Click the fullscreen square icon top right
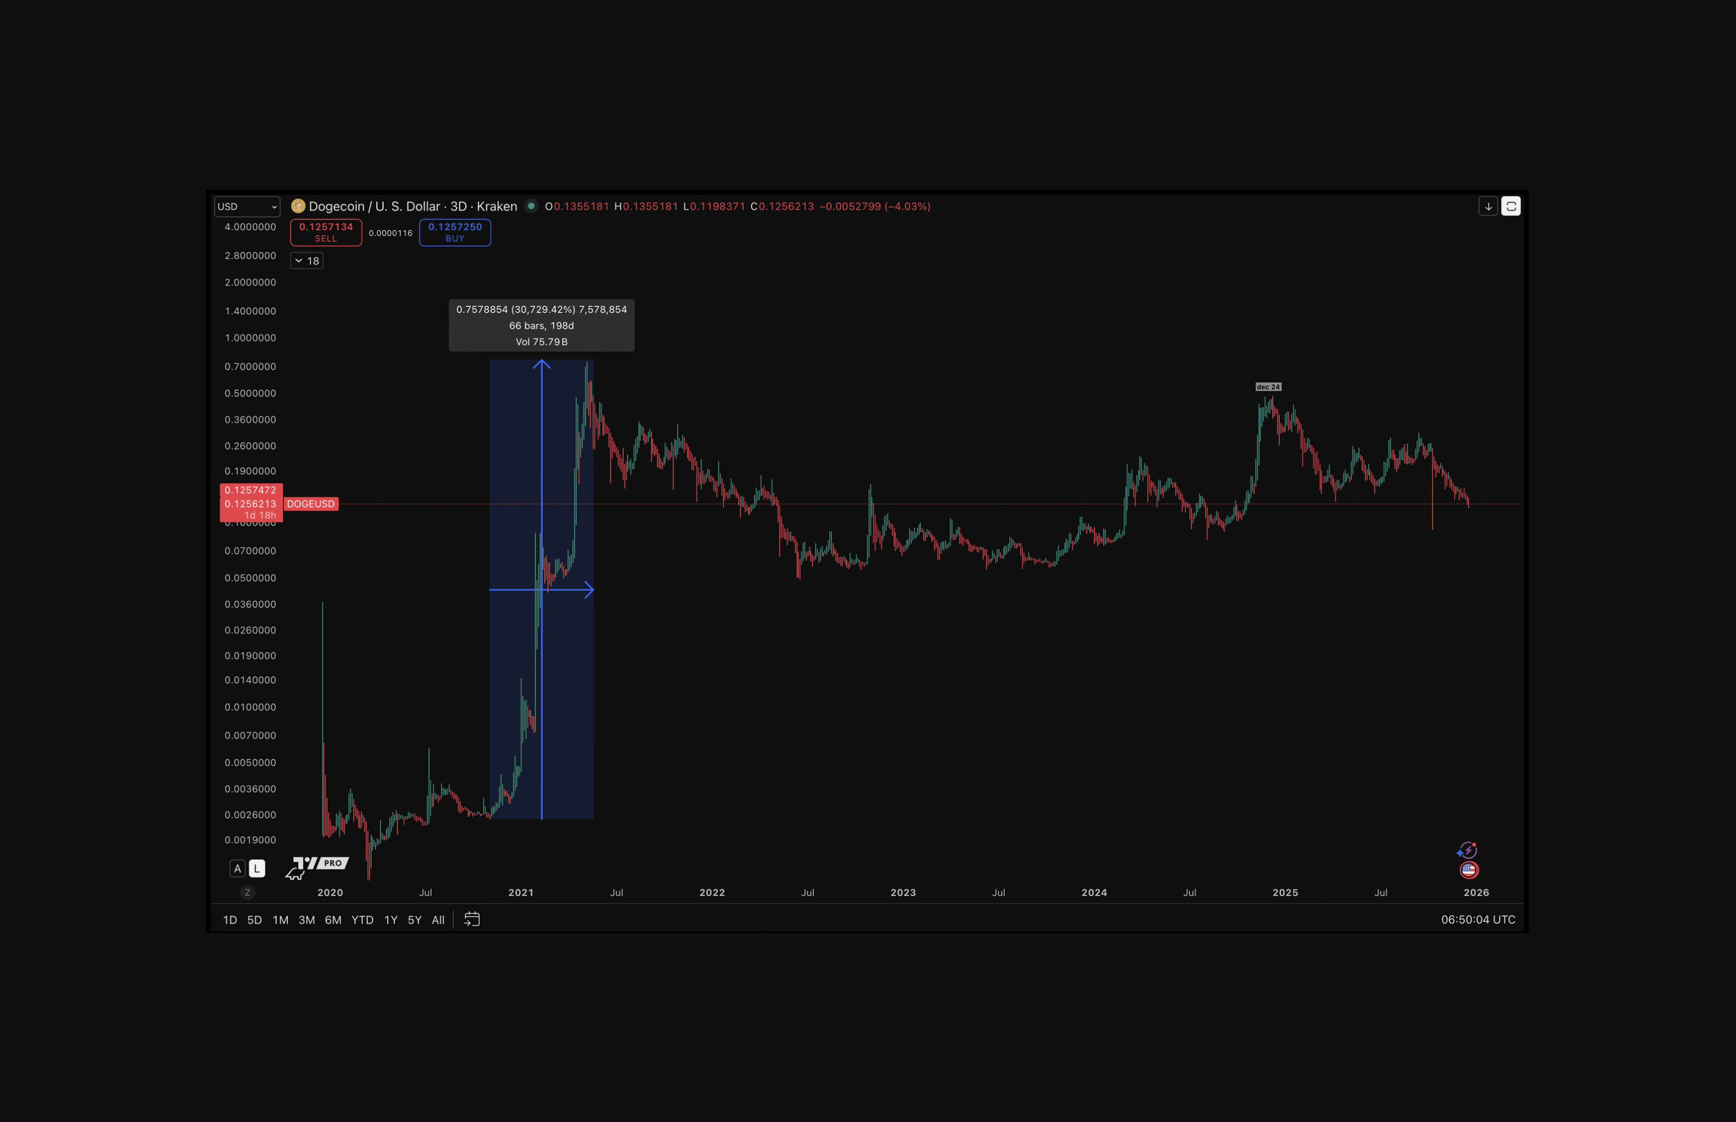This screenshot has height=1122, width=1736. (1511, 206)
